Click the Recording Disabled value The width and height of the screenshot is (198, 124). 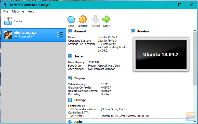pos(106,94)
